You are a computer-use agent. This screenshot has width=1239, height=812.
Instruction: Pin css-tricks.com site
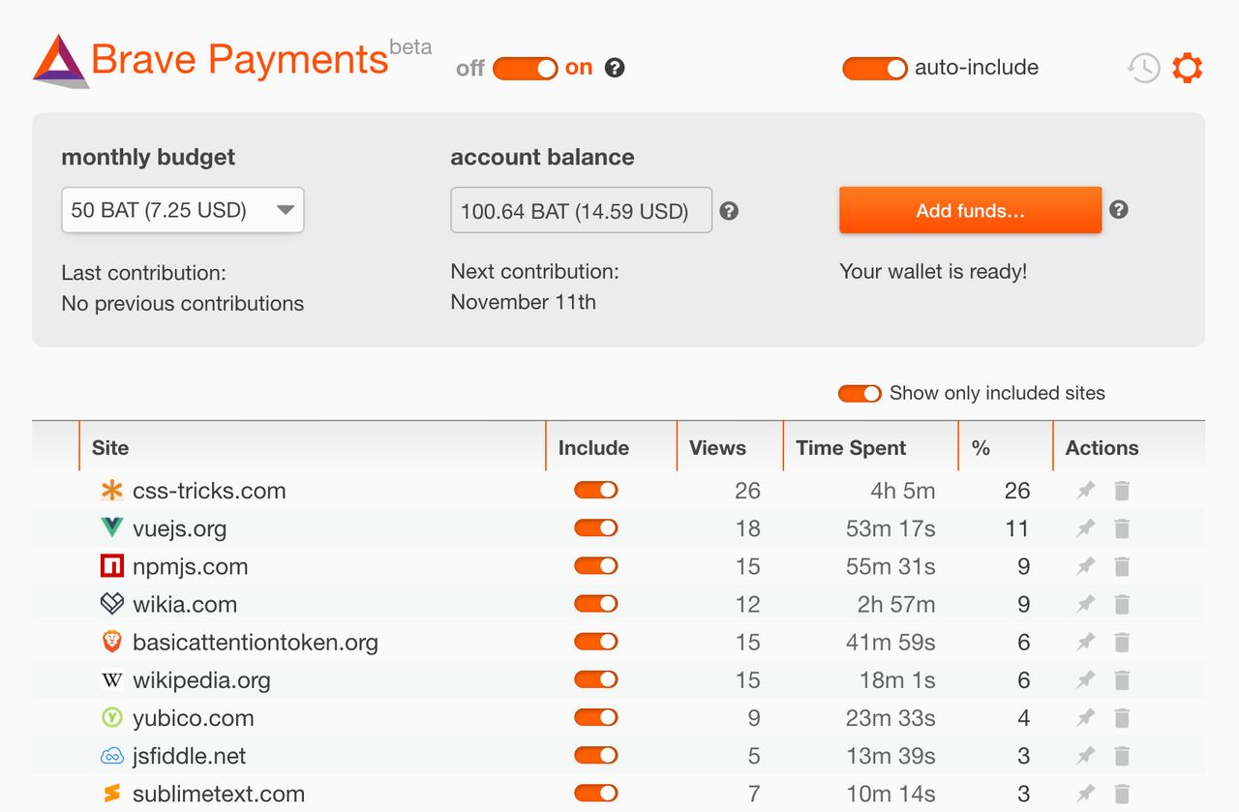point(1086,491)
